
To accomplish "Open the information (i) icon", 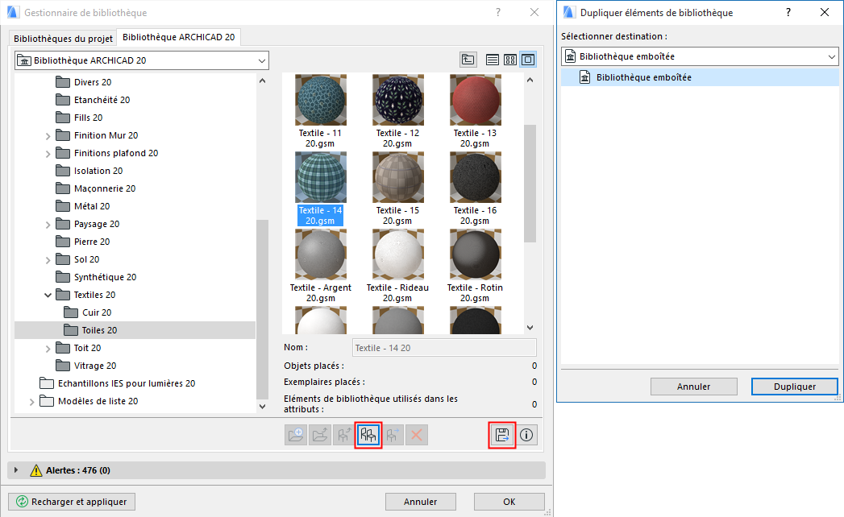I will pos(526,435).
